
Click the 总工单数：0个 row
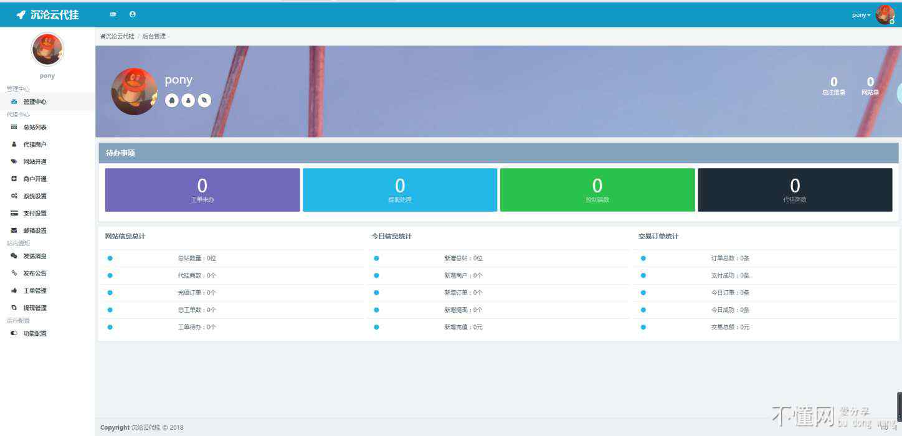pos(232,310)
